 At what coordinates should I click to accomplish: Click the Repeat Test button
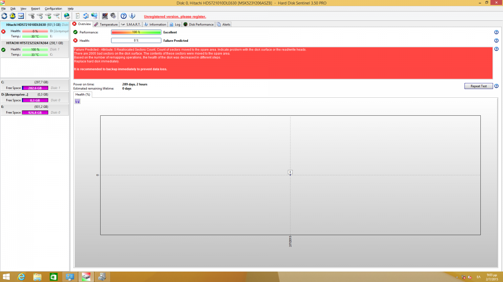pyautogui.click(x=478, y=86)
